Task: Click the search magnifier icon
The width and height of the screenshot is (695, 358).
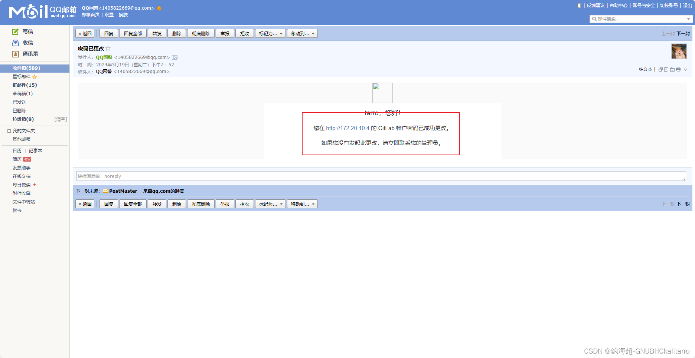Action: (x=594, y=19)
